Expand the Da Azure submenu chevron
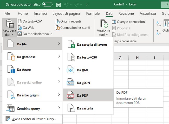This screenshot has height=124, width=169. coord(59,69)
